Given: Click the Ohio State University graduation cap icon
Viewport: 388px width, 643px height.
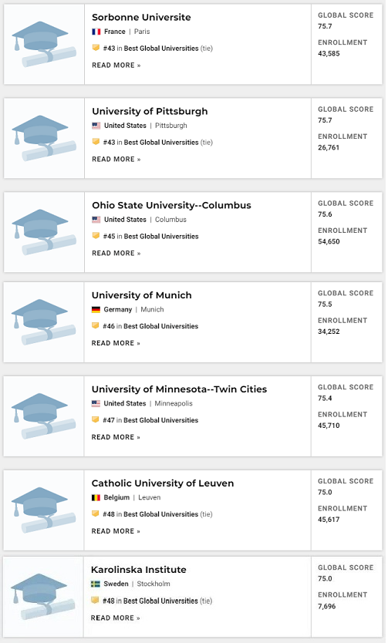Looking at the screenshot, I should (44, 232).
